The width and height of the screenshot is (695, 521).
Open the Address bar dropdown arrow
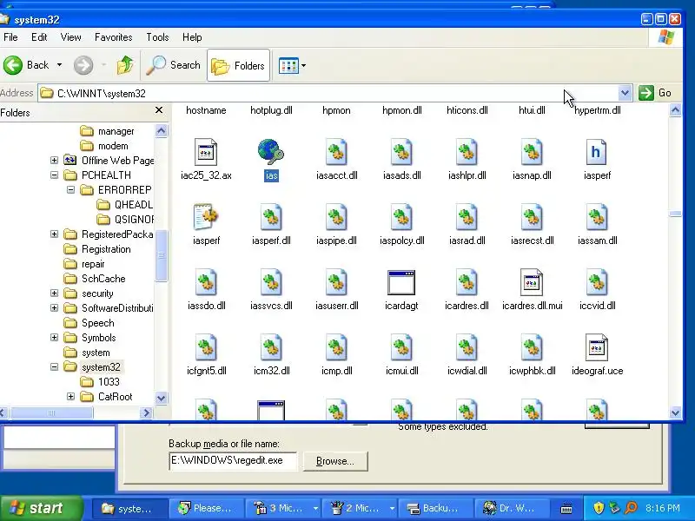point(625,93)
